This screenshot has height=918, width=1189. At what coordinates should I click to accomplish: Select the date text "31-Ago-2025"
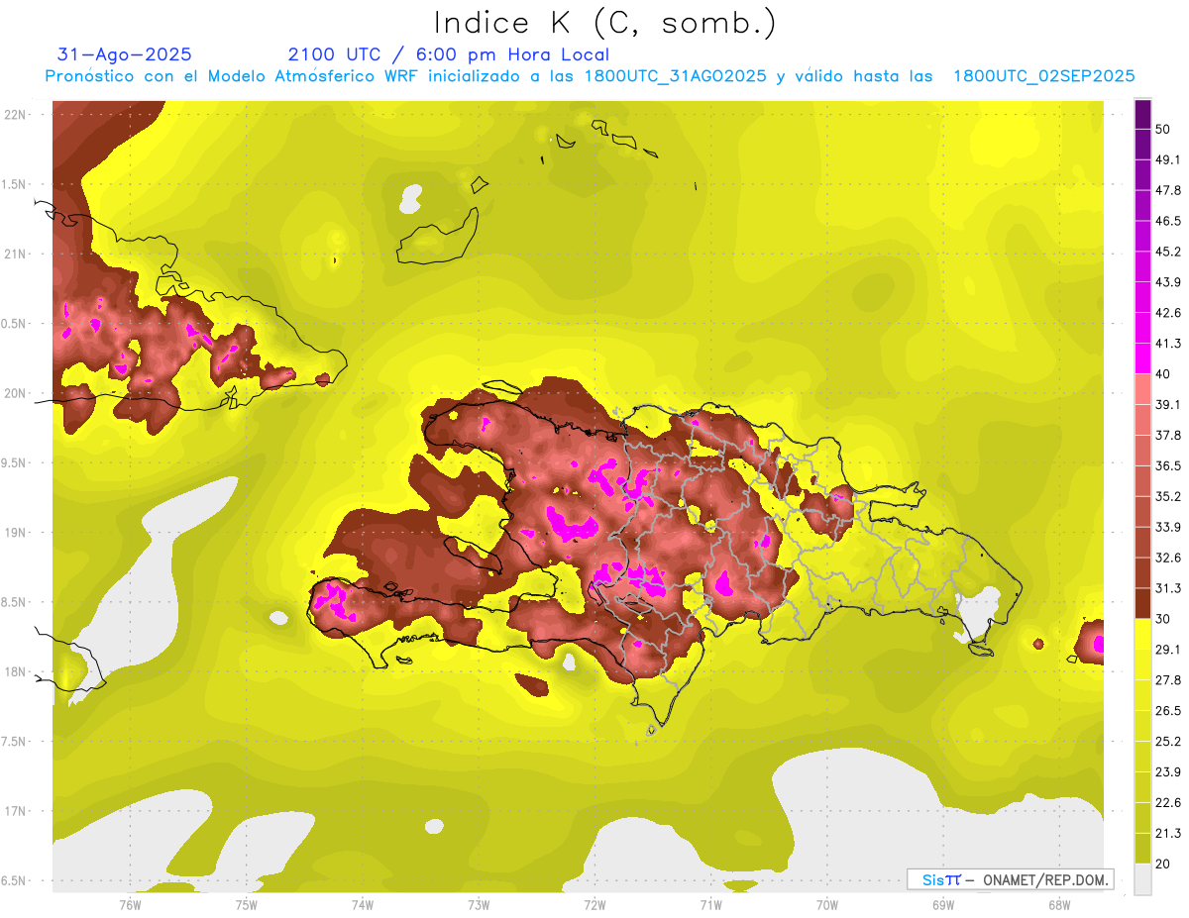(x=125, y=54)
